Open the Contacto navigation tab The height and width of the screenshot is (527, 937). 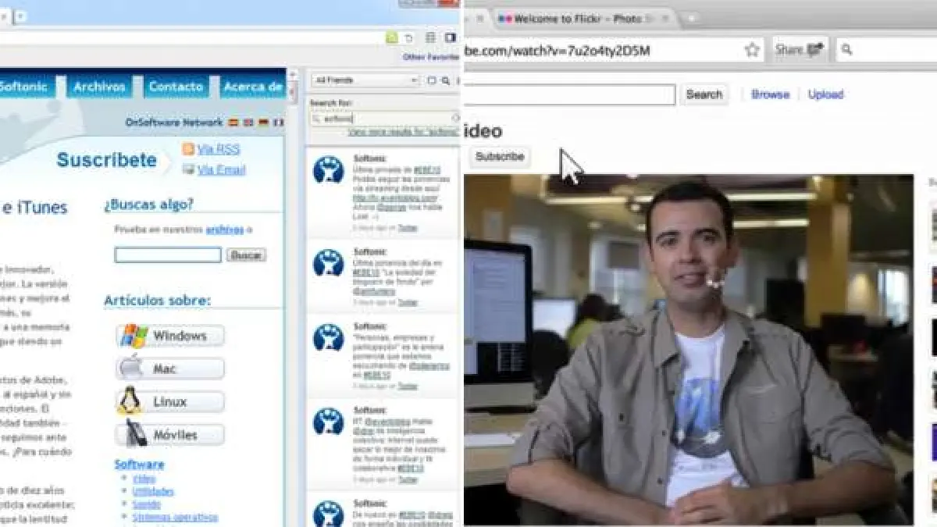pyautogui.click(x=176, y=87)
